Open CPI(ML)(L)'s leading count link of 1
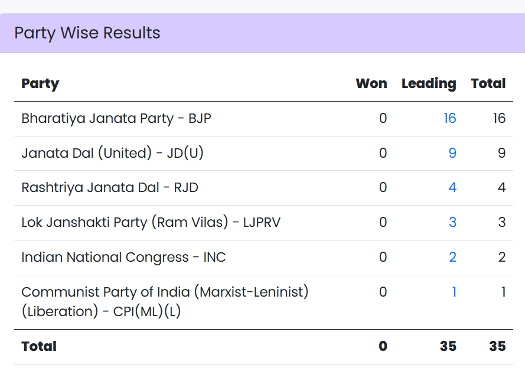The width and height of the screenshot is (525, 377). point(454,292)
